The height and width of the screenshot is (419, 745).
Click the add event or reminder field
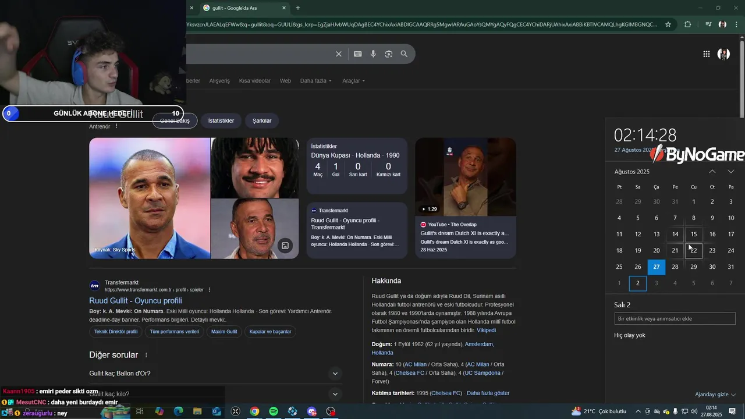tap(675, 319)
